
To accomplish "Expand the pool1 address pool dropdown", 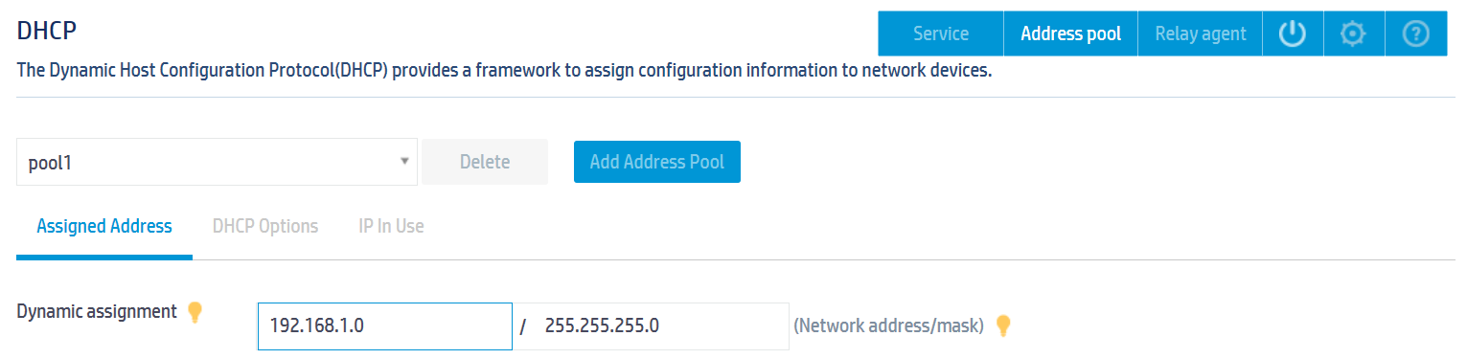I will [218, 162].
